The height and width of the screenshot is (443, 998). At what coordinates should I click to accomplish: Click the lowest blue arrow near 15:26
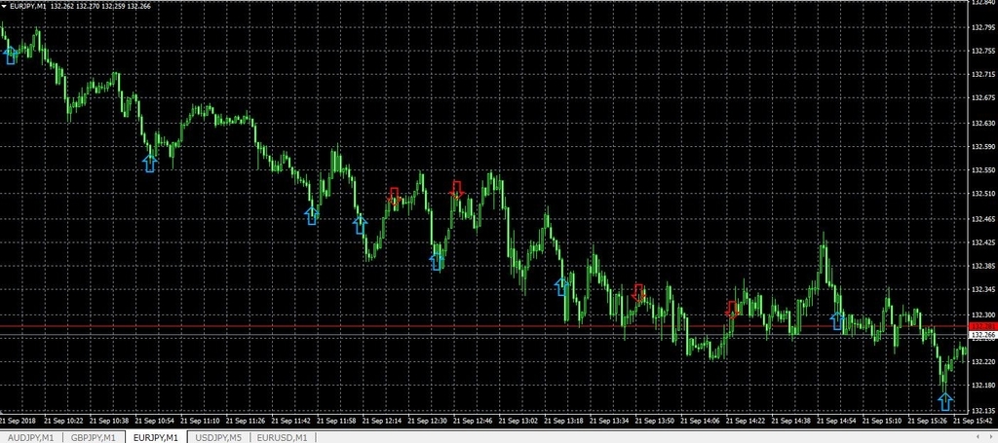pyautogui.click(x=944, y=400)
